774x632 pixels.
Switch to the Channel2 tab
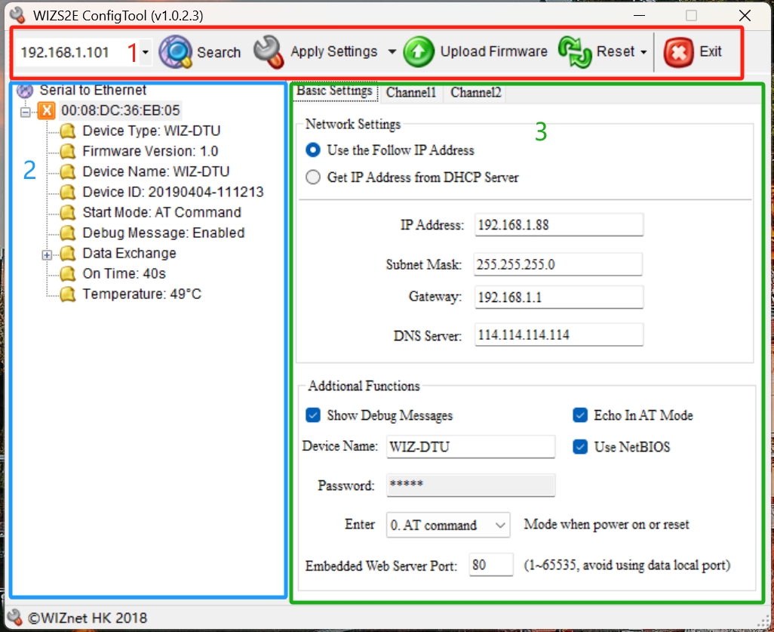pos(475,93)
